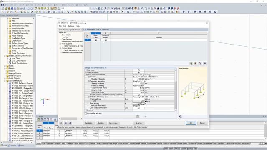Click the Graphics button
Screen dimensions: 267x150
tap(139, 123)
